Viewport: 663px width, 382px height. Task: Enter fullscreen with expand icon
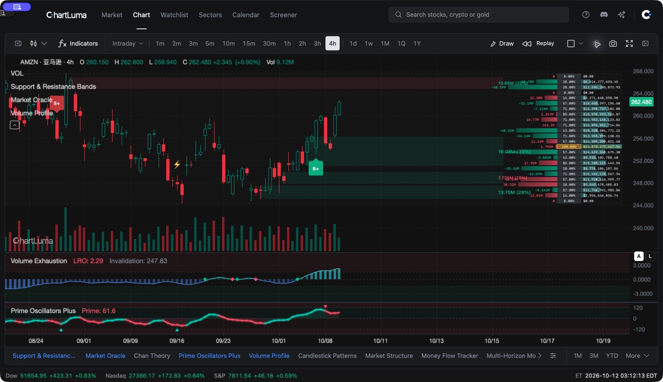pos(629,43)
